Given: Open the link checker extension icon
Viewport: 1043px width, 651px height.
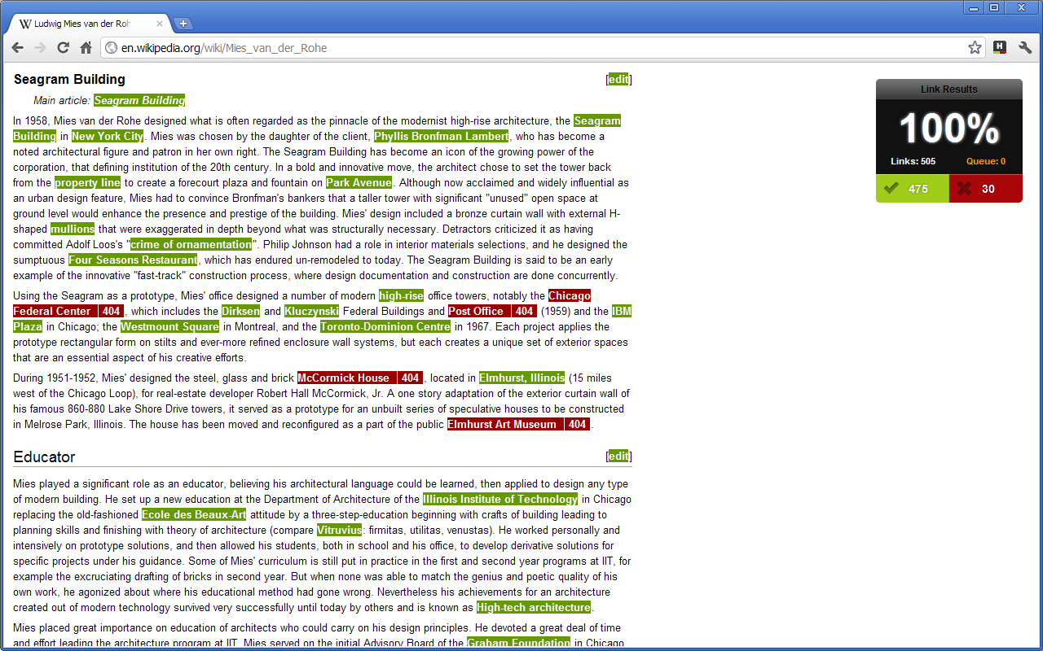Looking at the screenshot, I should coord(1000,48).
